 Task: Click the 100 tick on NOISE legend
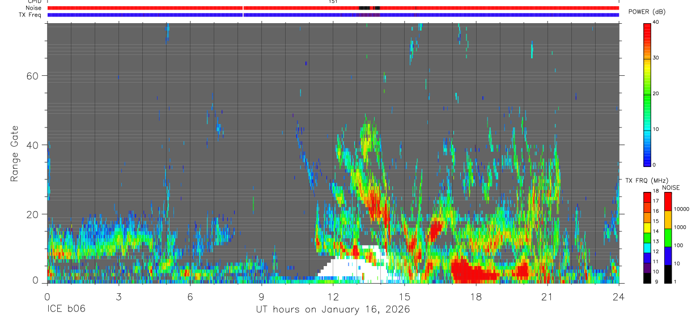679,245
